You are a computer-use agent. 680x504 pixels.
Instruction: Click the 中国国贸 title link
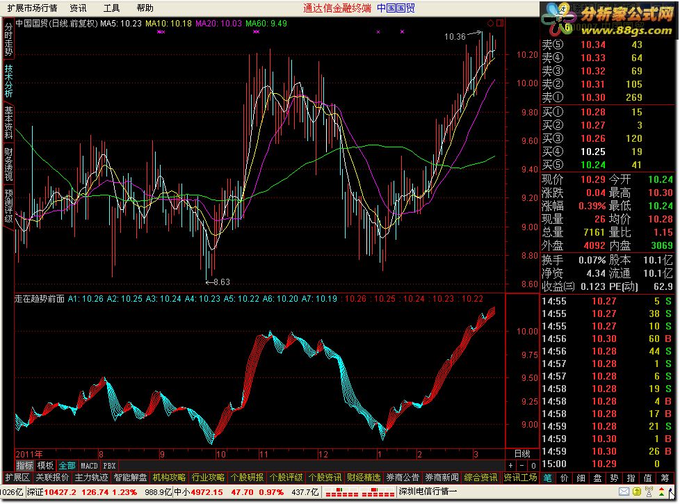pos(396,8)
